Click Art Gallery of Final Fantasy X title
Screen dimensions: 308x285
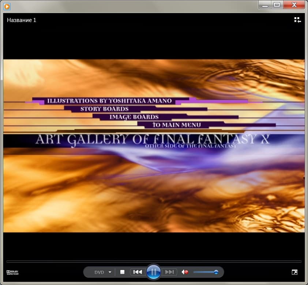(153, 140)
